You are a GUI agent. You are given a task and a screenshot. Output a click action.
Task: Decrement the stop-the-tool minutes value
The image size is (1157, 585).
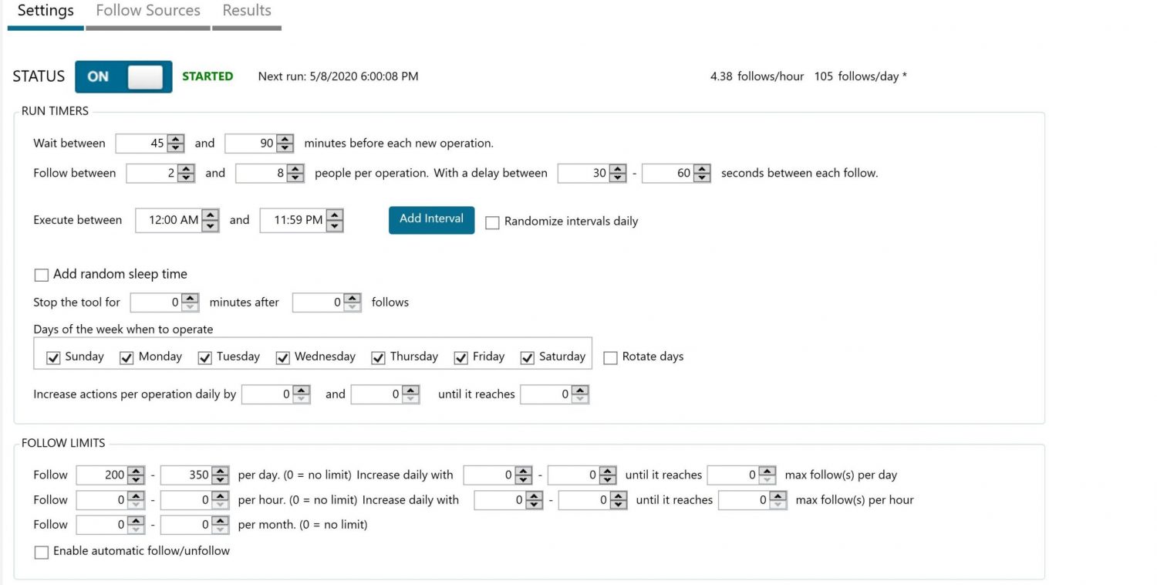pos(191,306)
